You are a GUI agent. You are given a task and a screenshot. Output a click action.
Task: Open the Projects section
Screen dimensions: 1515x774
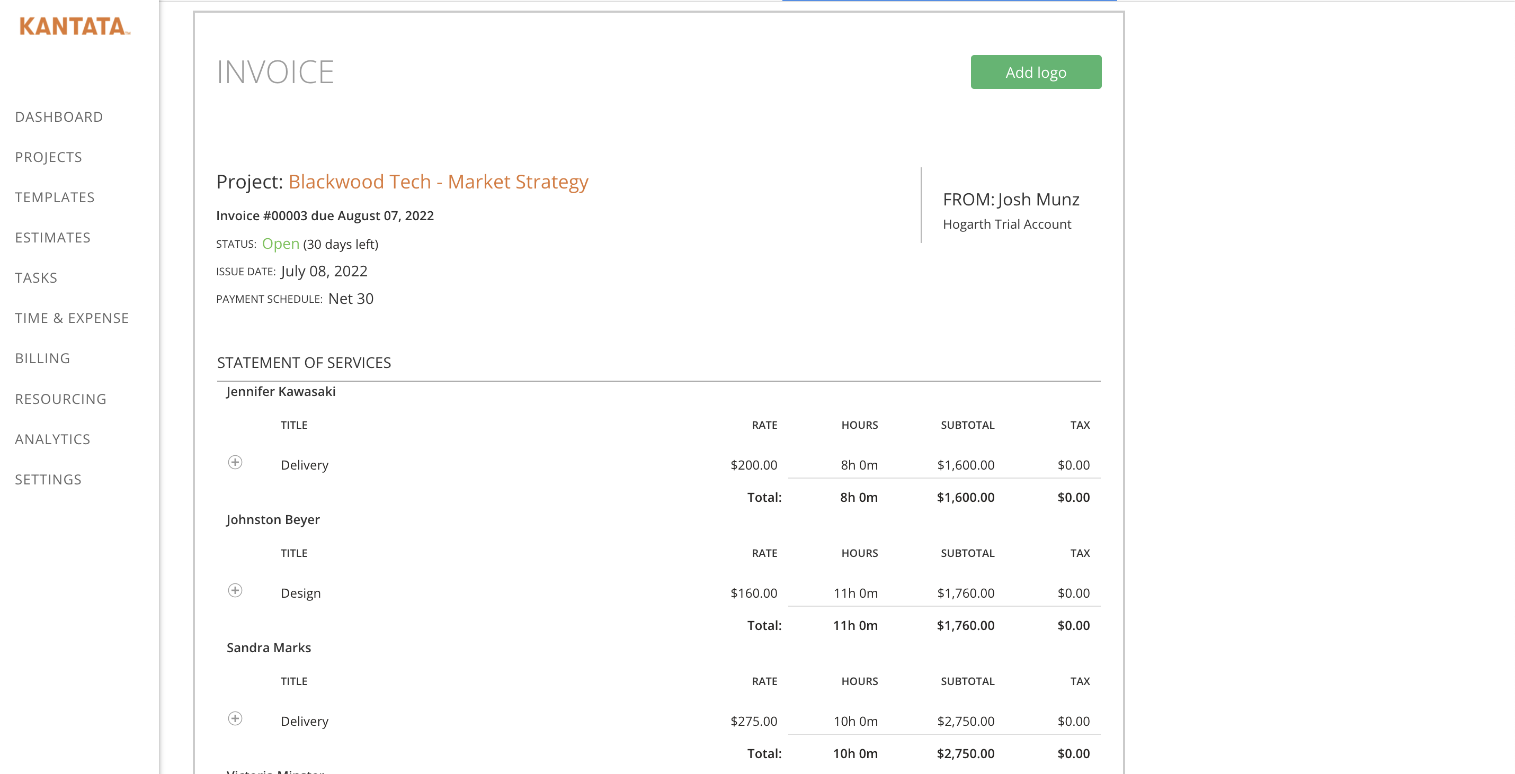tap(48, 158)
